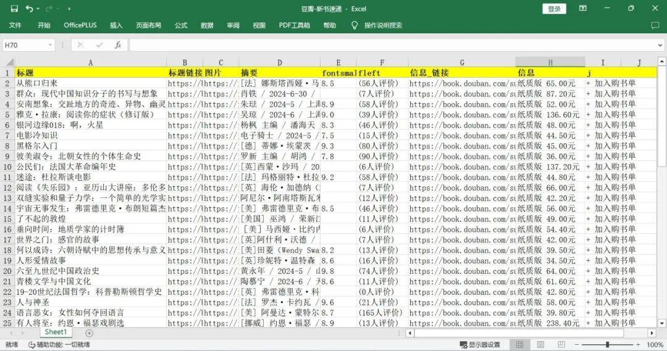667x351 pixels.
Task: Select row 14 header
Action: 7,209
